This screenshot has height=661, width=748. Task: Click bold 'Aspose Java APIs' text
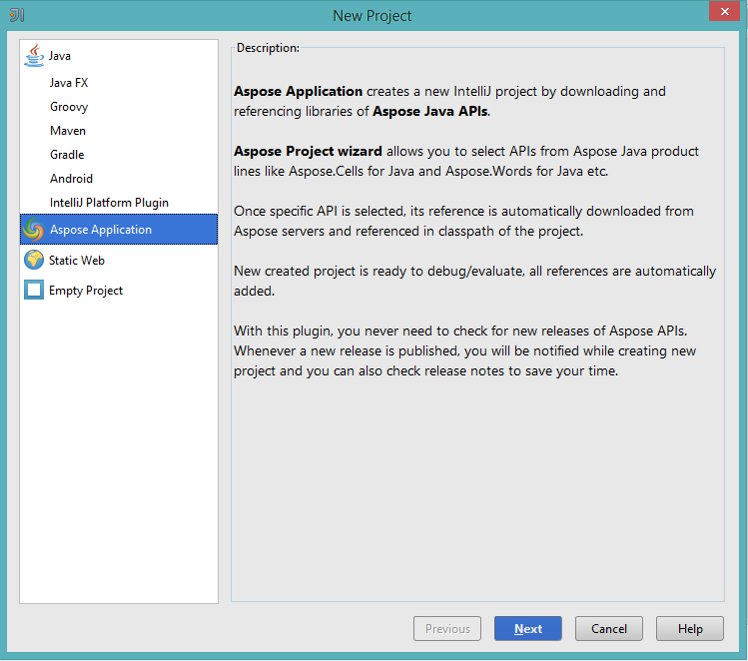pos(430,111)
